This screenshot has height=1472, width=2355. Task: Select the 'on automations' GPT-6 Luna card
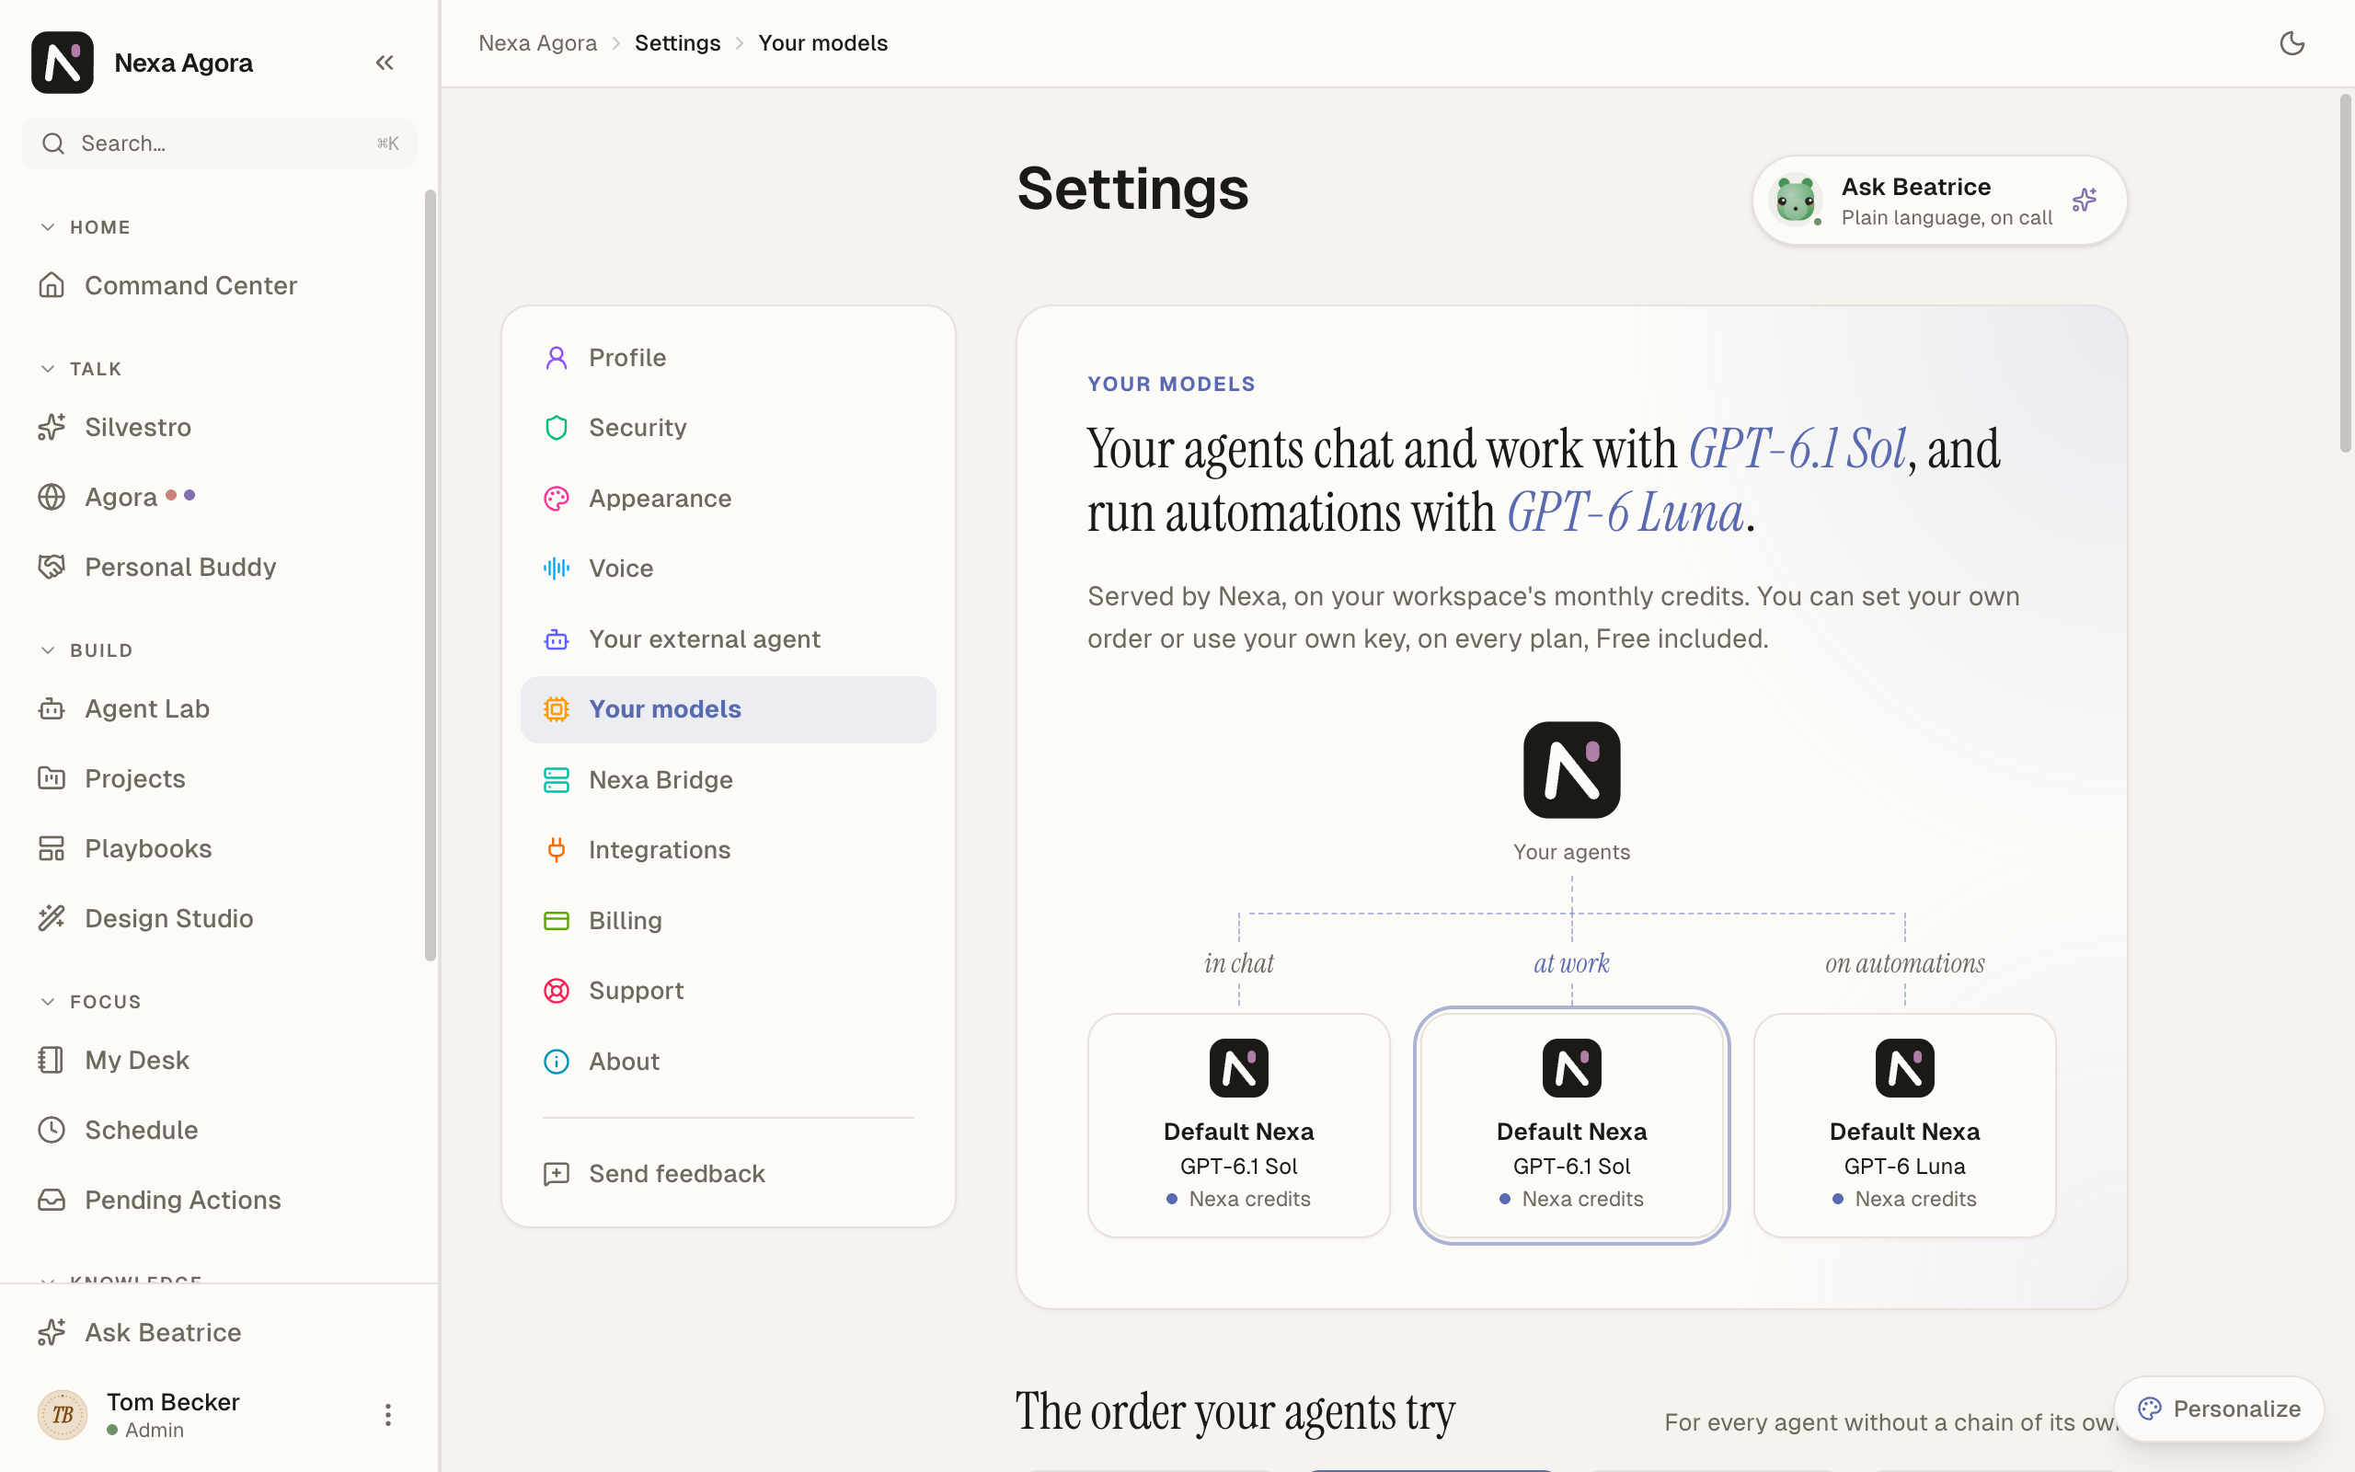1904,1125
